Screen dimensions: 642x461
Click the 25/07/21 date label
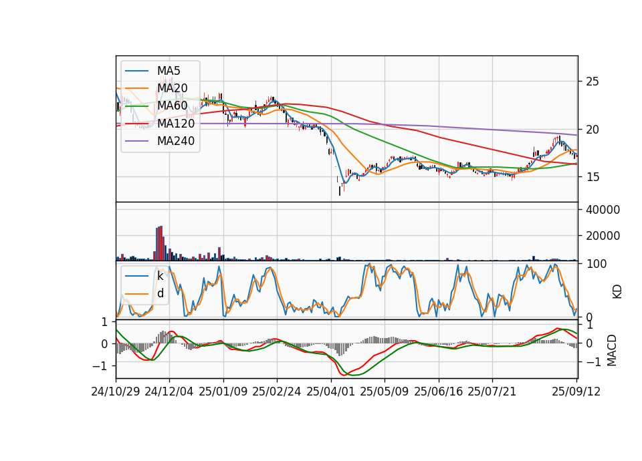point(492,392)
